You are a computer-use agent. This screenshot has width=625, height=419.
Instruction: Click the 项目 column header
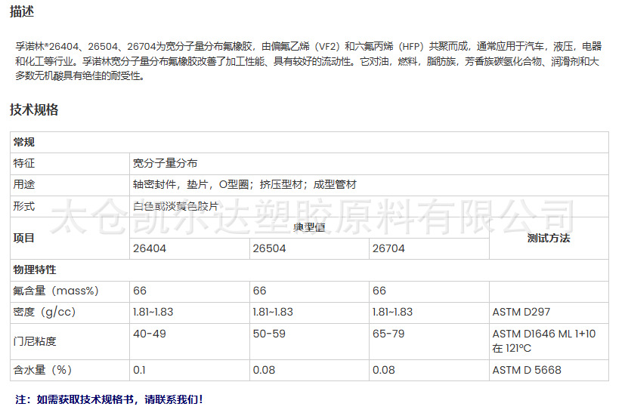click(x=24, y=238)
